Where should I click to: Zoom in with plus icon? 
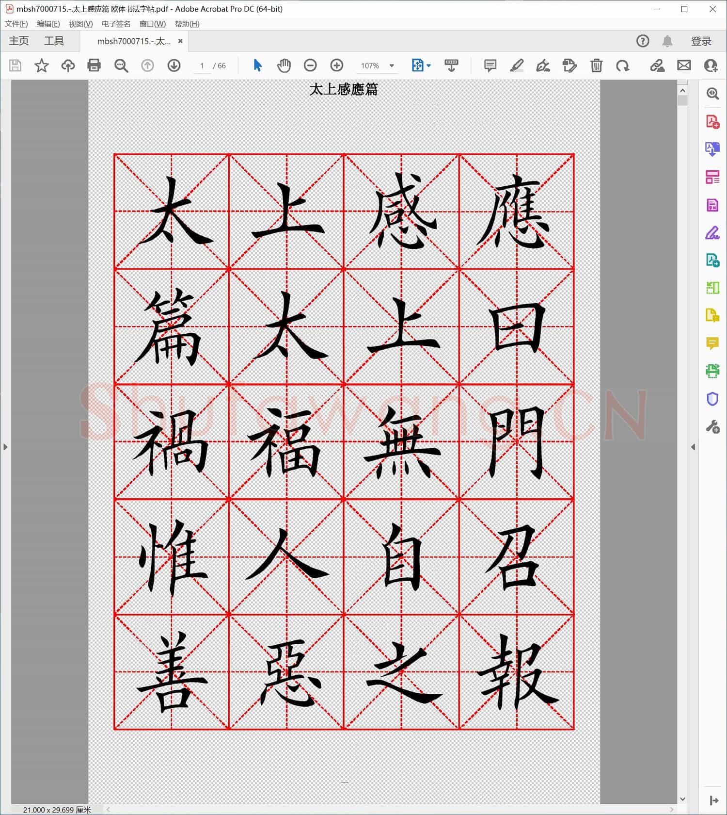point(337,65)
